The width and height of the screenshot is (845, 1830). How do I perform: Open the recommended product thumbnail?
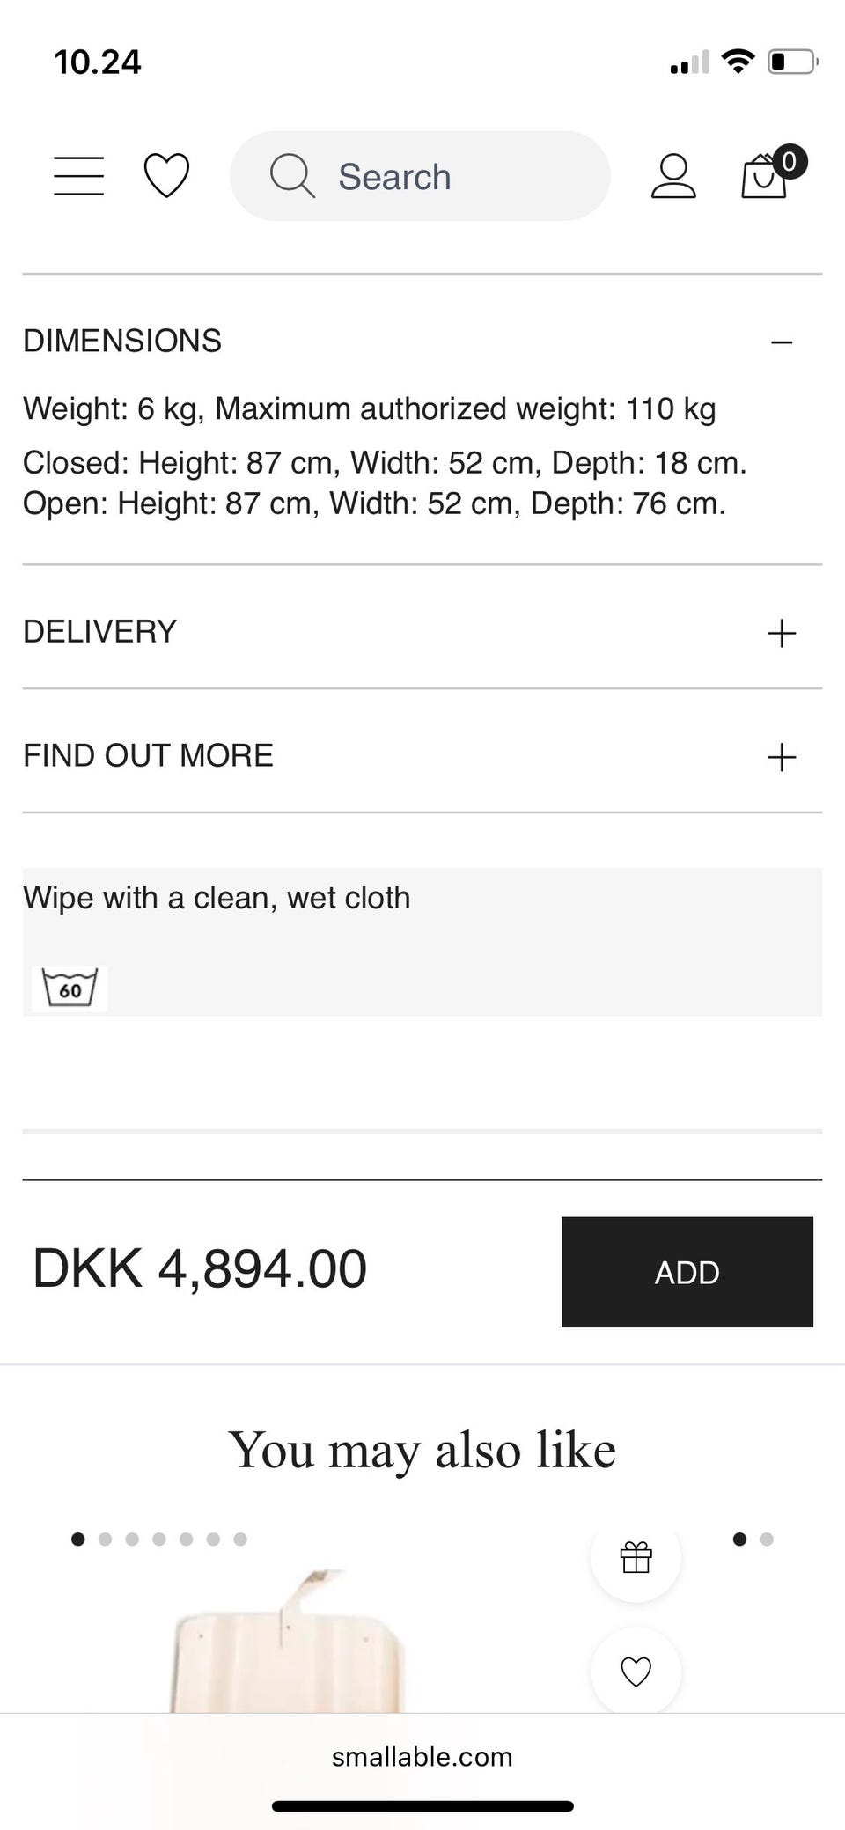point(286,1642)
